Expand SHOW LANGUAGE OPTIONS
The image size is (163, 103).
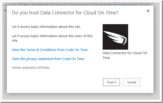tap(31, 68)
